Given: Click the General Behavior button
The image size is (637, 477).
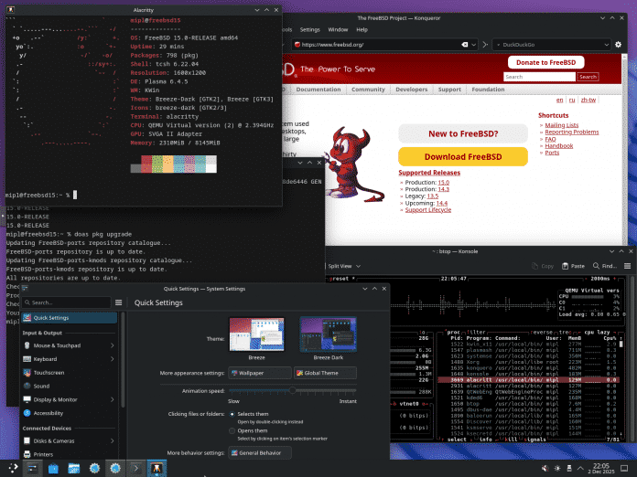Looking at the screenshot, I should point(260,452).
